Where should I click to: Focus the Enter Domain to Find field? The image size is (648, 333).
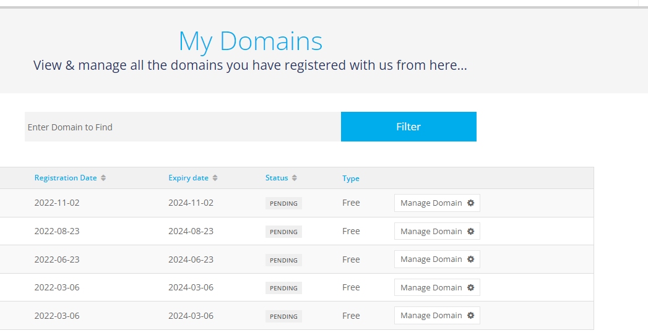183,127
